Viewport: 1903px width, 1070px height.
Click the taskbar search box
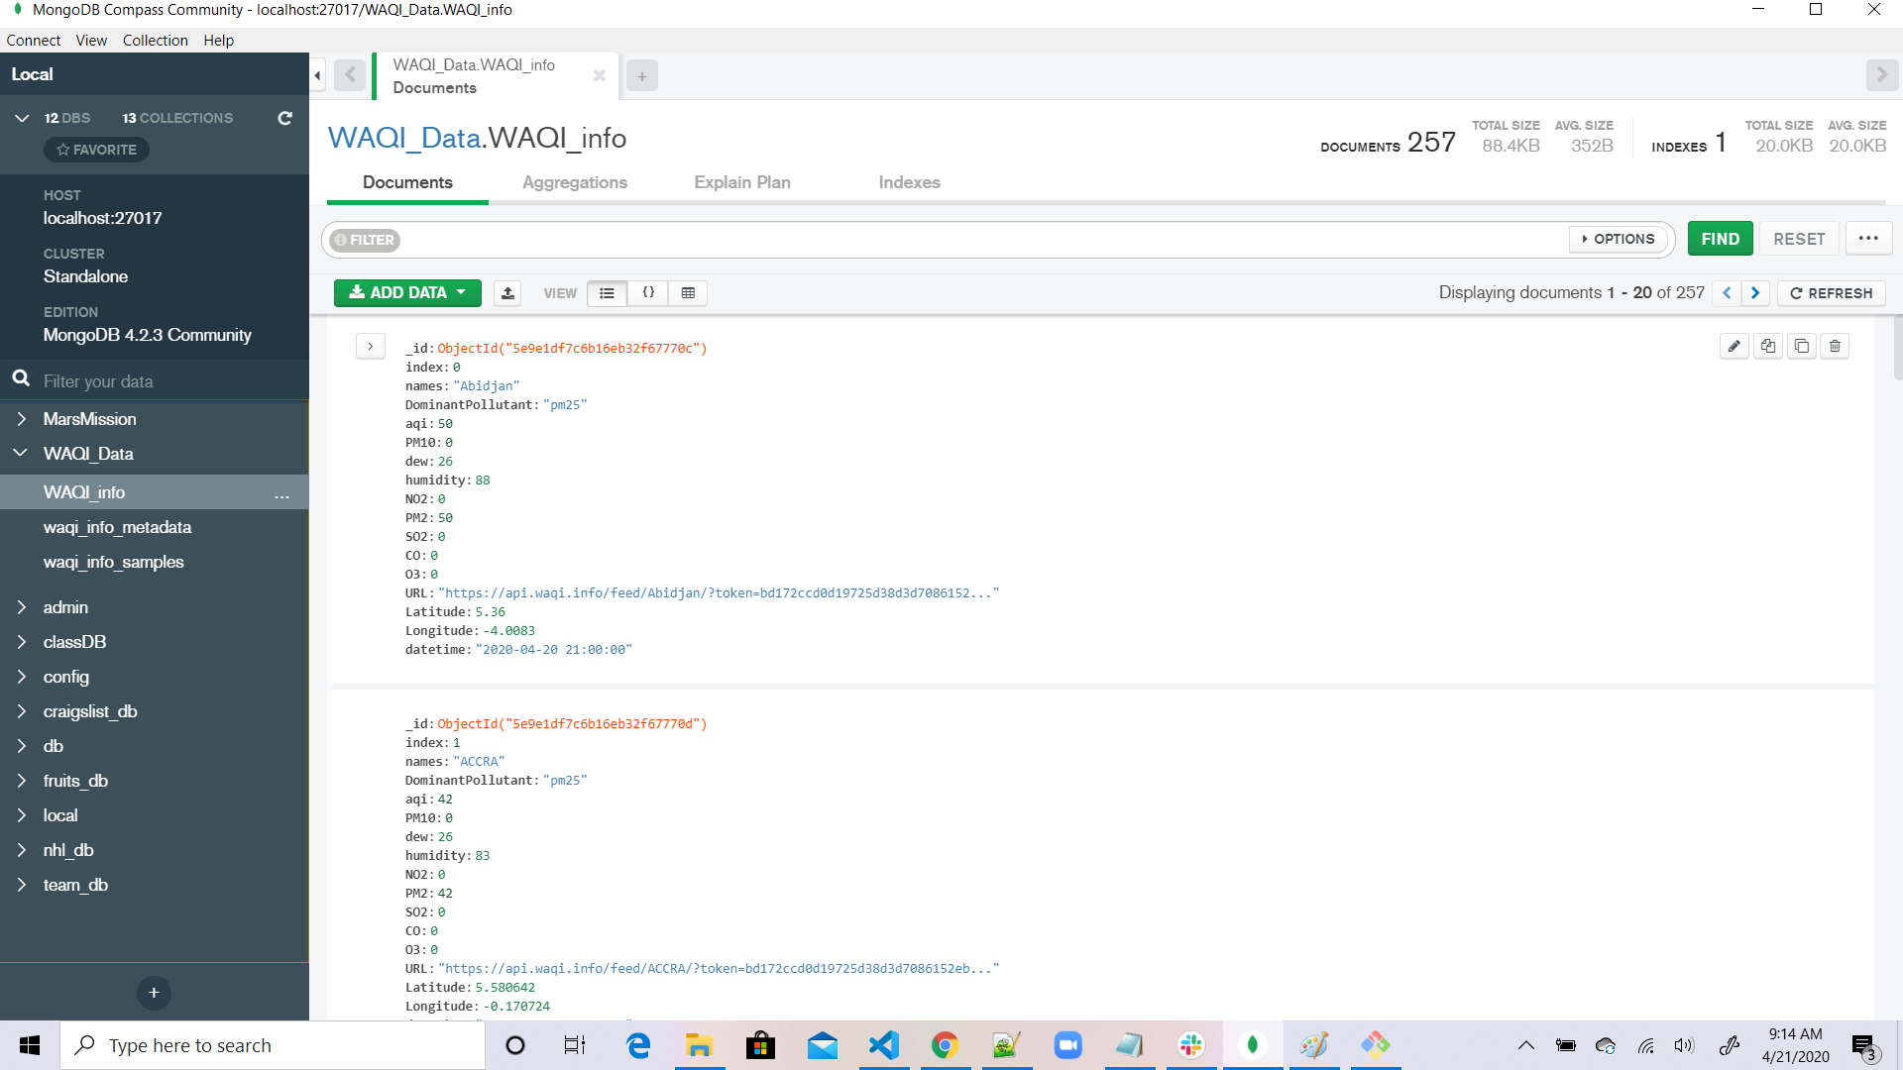point(273,1045)
